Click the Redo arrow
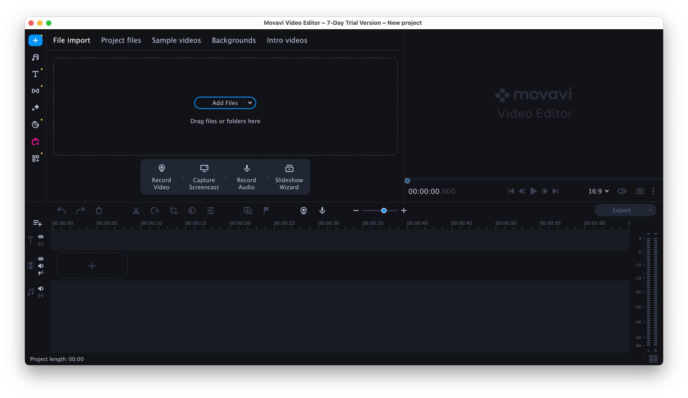This screenshot has height=398, width=688. tap(80, 211)
